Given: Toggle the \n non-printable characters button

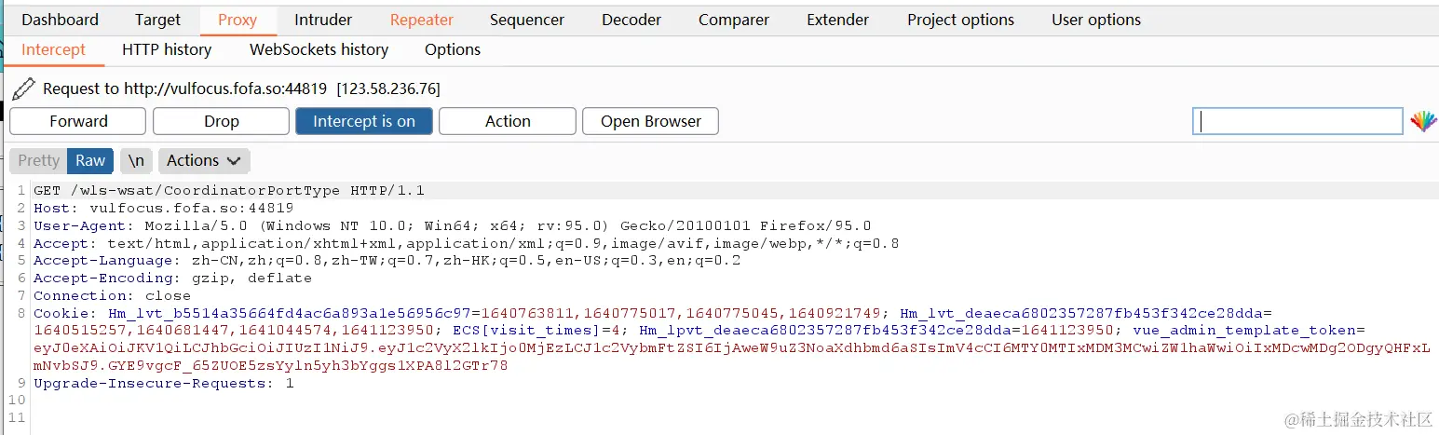Looking at the screenshot, I should (136, 160).
